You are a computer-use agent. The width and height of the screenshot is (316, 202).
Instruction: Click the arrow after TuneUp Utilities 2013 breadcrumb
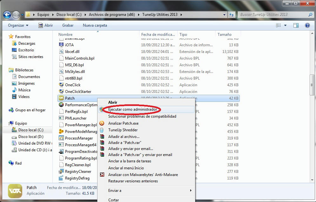coord(181,15)
